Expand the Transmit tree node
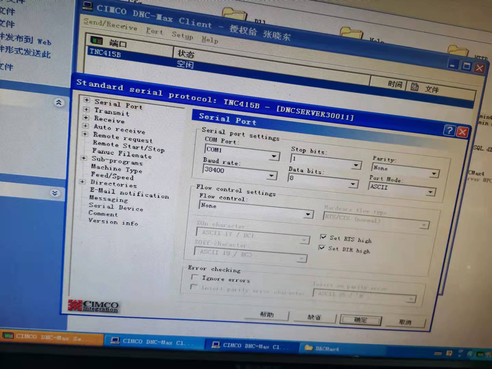This screenshot has width=492, height=369. tap(86, 109)
